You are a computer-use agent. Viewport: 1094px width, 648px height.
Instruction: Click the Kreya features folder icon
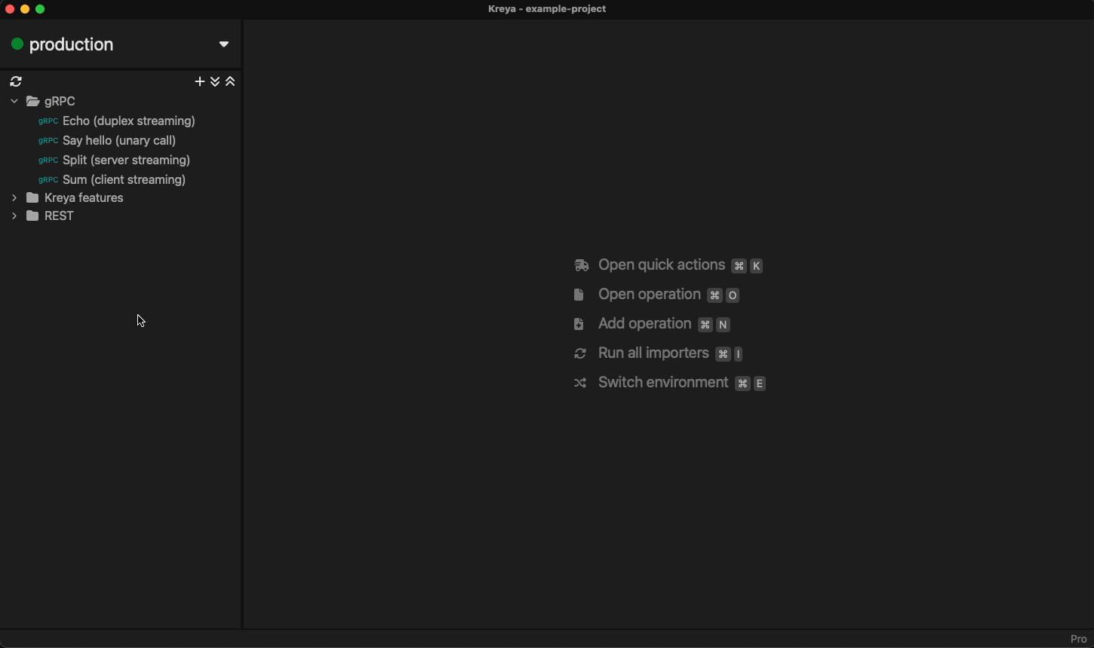click(32, 197)
